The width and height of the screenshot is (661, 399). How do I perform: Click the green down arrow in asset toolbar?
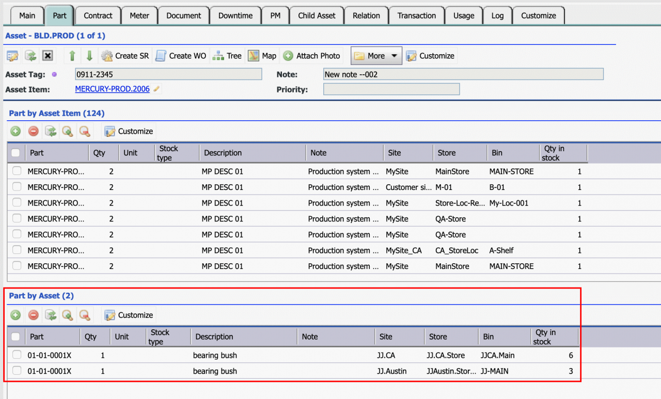click(x=89, y=56)
